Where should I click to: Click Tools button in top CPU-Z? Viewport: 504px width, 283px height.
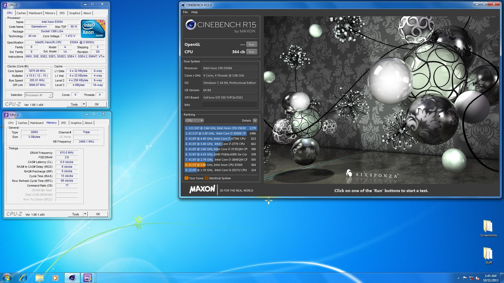[74, 104]
